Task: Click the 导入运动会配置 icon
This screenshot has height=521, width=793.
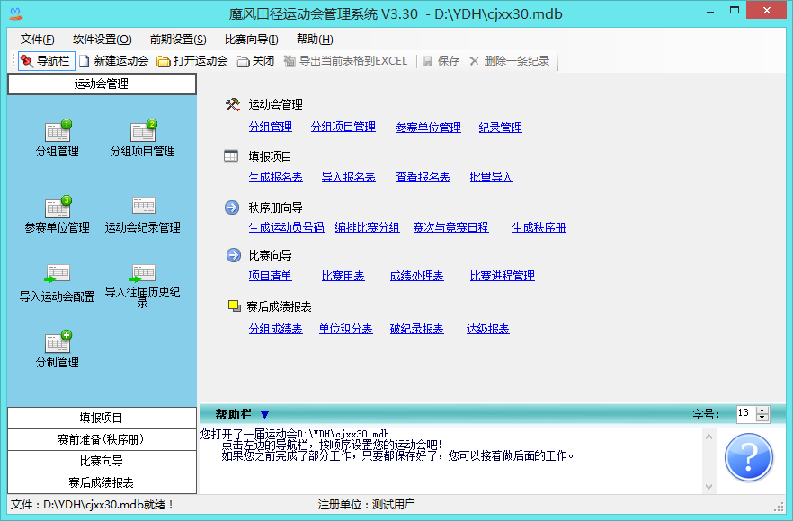Action: (57, 274)
